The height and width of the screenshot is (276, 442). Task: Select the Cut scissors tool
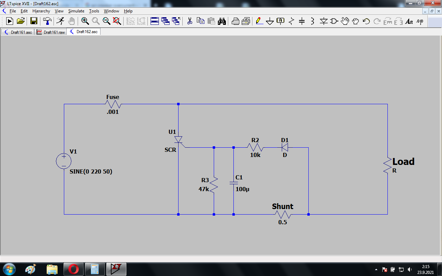(190, 21)
